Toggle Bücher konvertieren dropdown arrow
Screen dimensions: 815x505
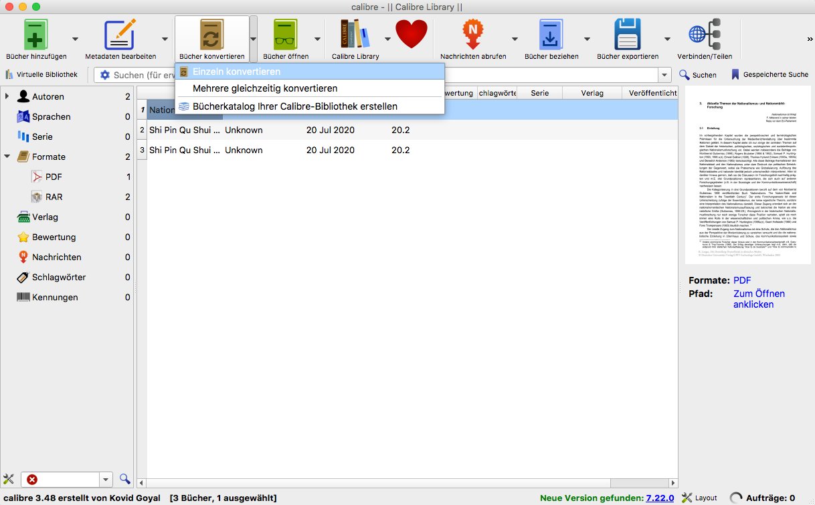[x=254, y=39]
